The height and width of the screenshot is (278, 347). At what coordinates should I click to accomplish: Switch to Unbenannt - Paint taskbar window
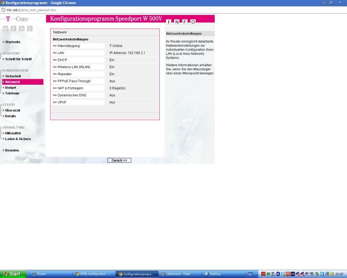[180, 274]
